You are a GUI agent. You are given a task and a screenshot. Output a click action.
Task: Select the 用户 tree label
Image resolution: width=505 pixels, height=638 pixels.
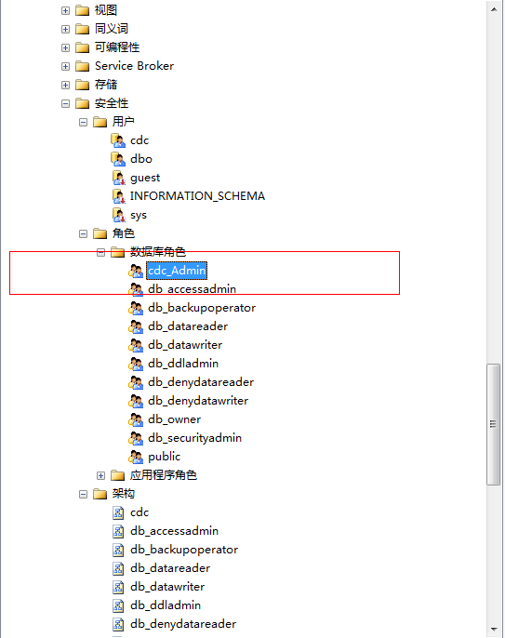(x=124, y=122)
